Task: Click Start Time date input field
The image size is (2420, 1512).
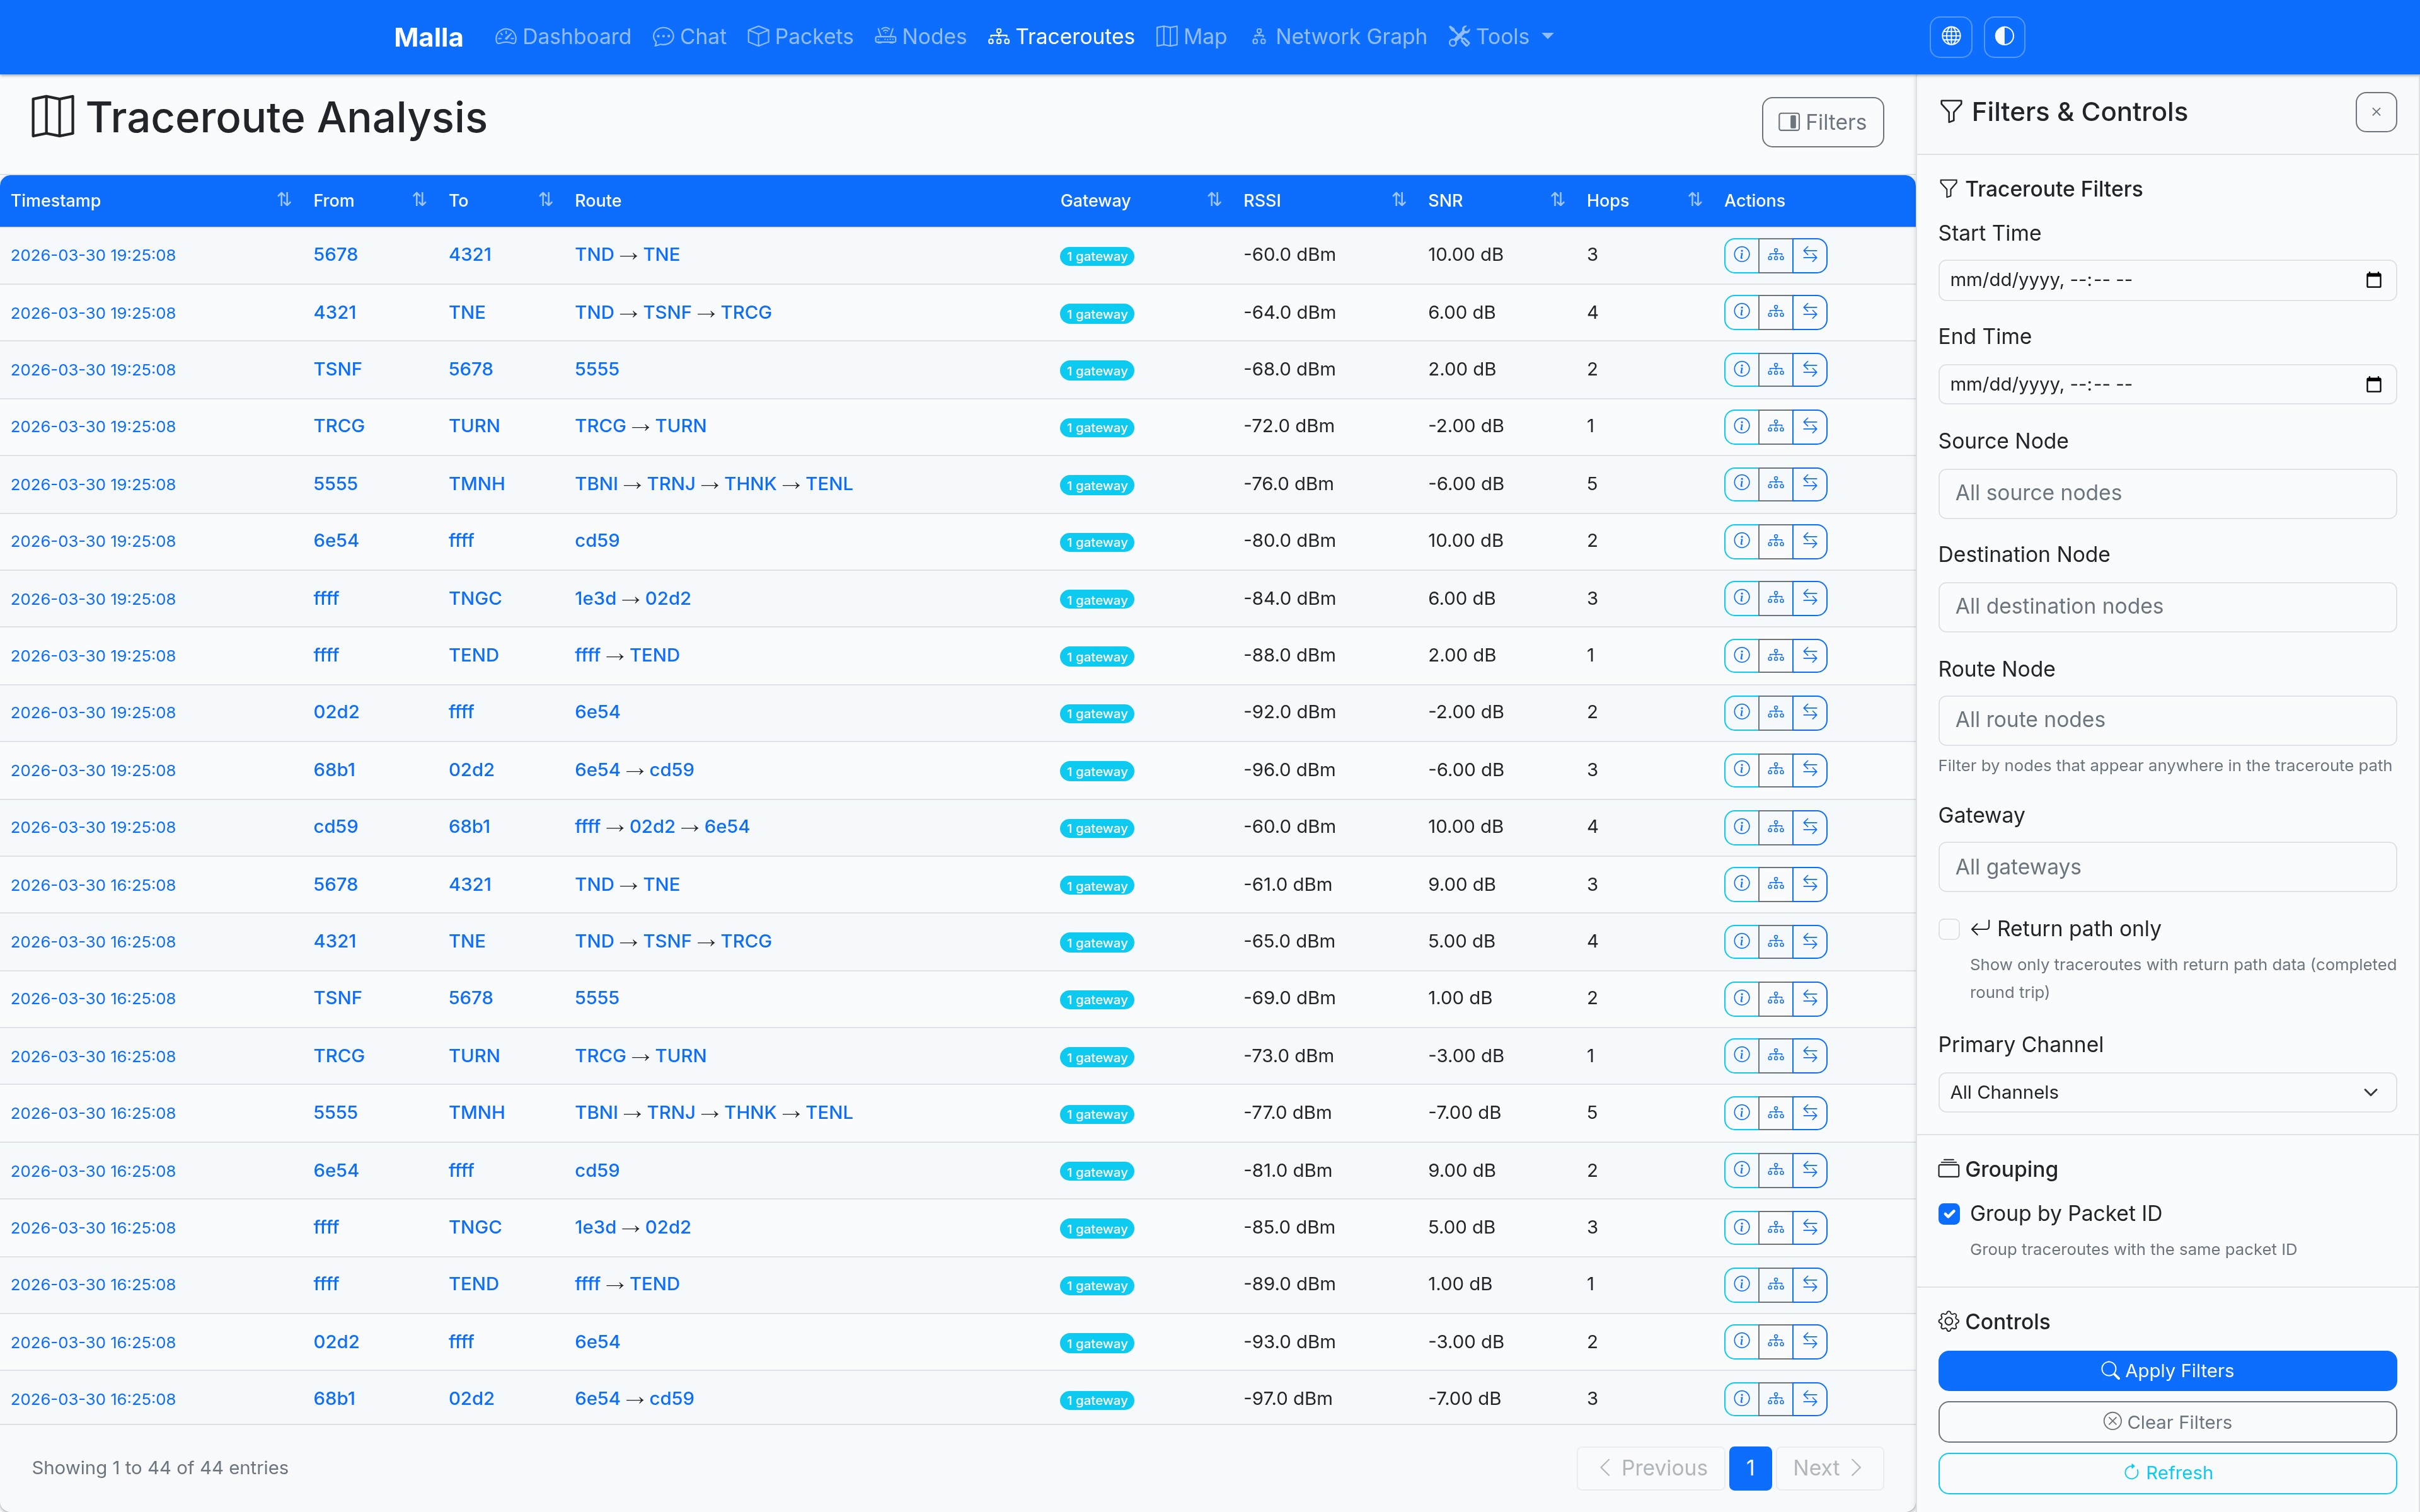Action: [2167, 280]
